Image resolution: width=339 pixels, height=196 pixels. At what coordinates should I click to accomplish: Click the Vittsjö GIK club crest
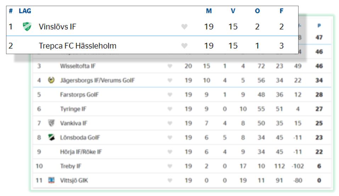[x=51, y=180]
